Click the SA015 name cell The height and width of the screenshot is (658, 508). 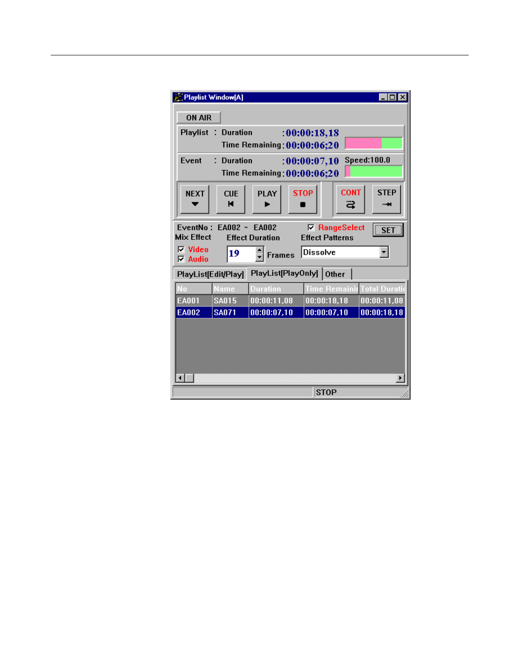click(231, 301)
